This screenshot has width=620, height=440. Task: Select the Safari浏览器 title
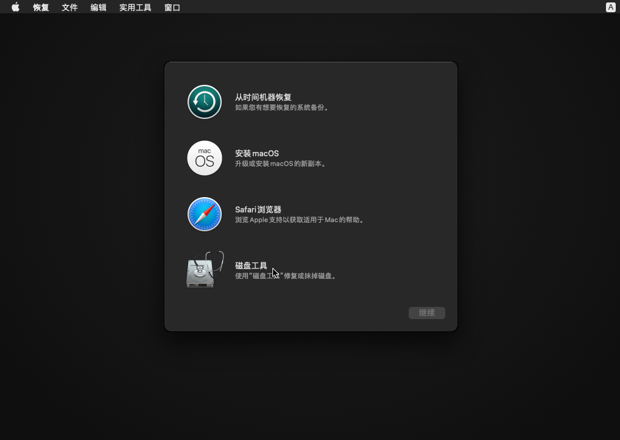tap(258, 209)
